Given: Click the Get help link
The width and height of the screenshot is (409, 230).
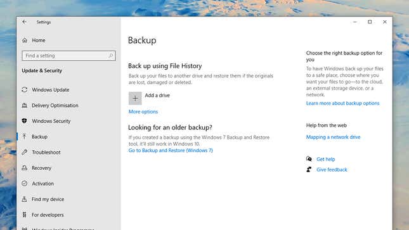Looking at the screenshot, I should pyautogui.click(x=326, y=159).
